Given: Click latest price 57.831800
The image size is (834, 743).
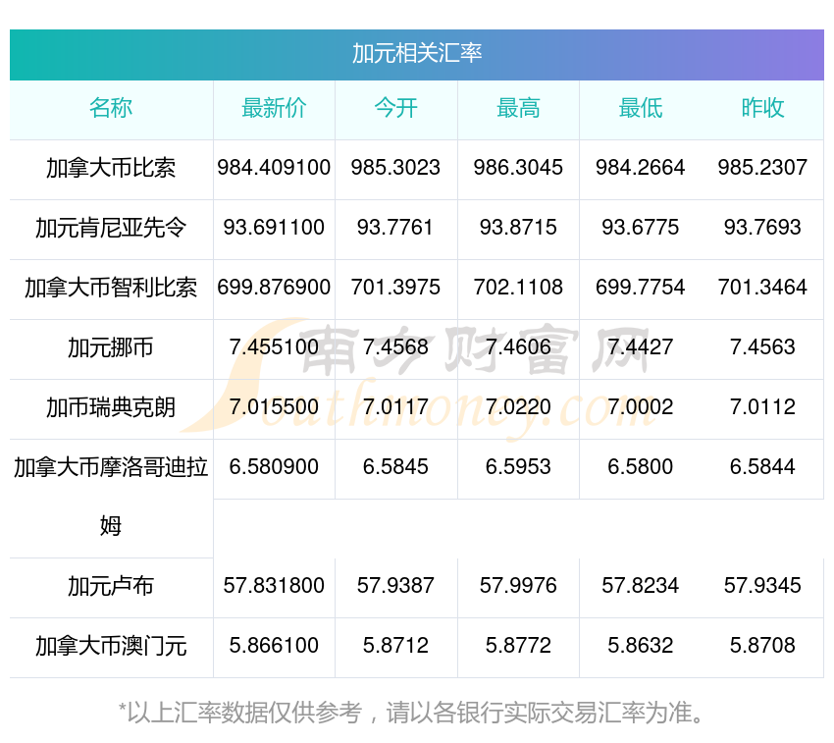Looking at the screenshot, I should point(274,585).
